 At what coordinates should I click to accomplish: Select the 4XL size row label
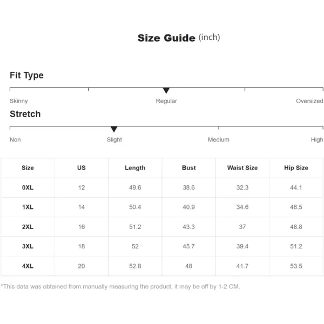[x=28, y=266]
